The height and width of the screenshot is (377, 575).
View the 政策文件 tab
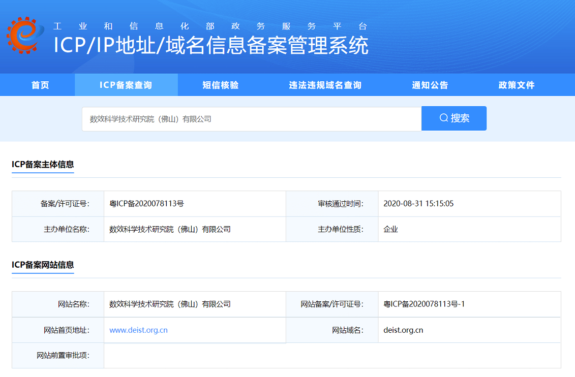point(517,85)
